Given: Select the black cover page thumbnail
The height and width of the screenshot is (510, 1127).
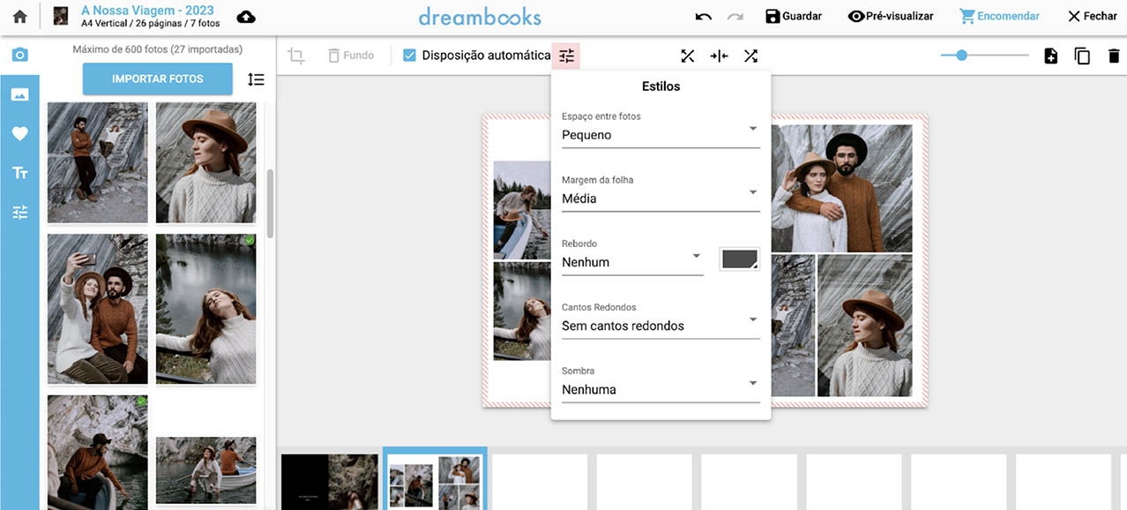Looking at the screenshot, I should tap(330, 481).
